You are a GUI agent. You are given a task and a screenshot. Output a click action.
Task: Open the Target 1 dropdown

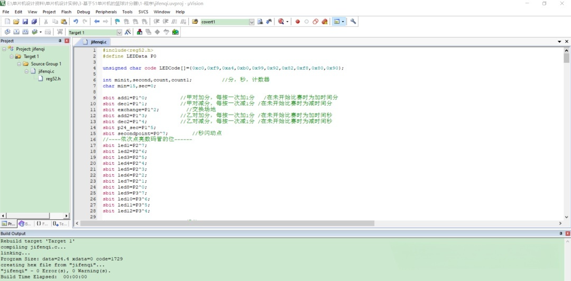119,32
